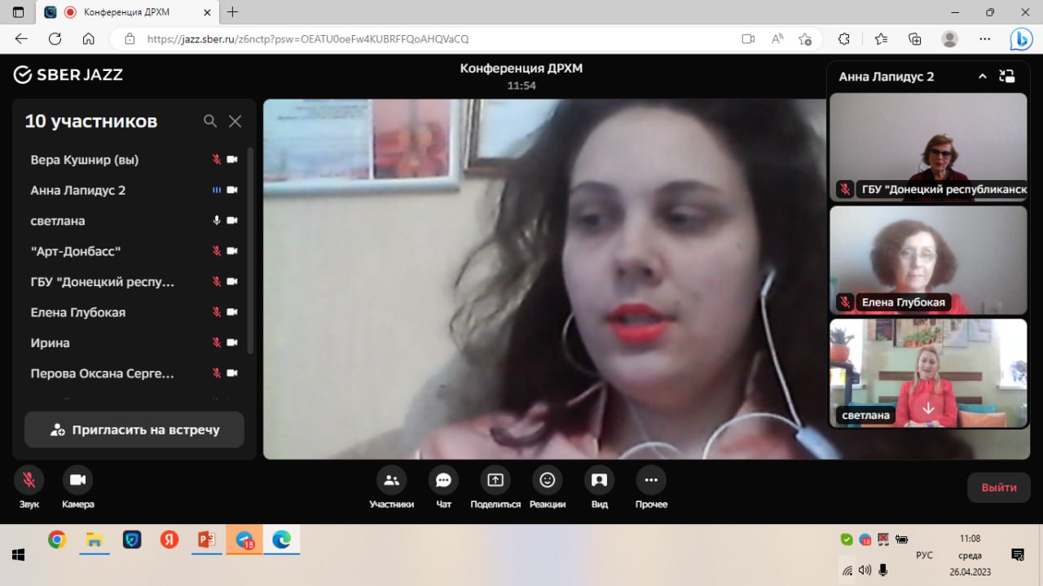Click muted mic icon for Перова Оксана Серге...
The width and height of the screenshot is (1043, 586).
coord(217,372)
